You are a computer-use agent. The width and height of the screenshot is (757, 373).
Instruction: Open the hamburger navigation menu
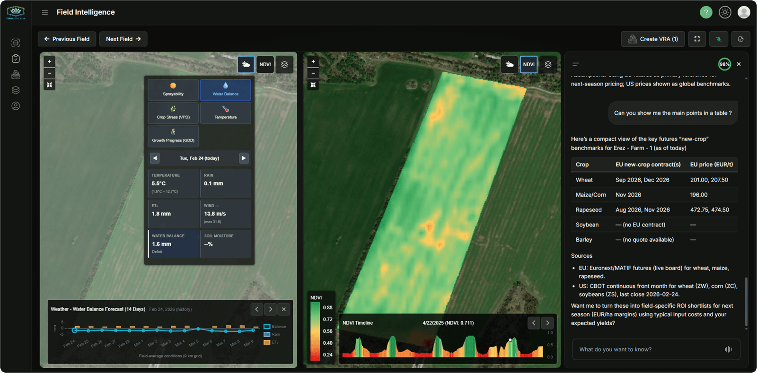45,12
